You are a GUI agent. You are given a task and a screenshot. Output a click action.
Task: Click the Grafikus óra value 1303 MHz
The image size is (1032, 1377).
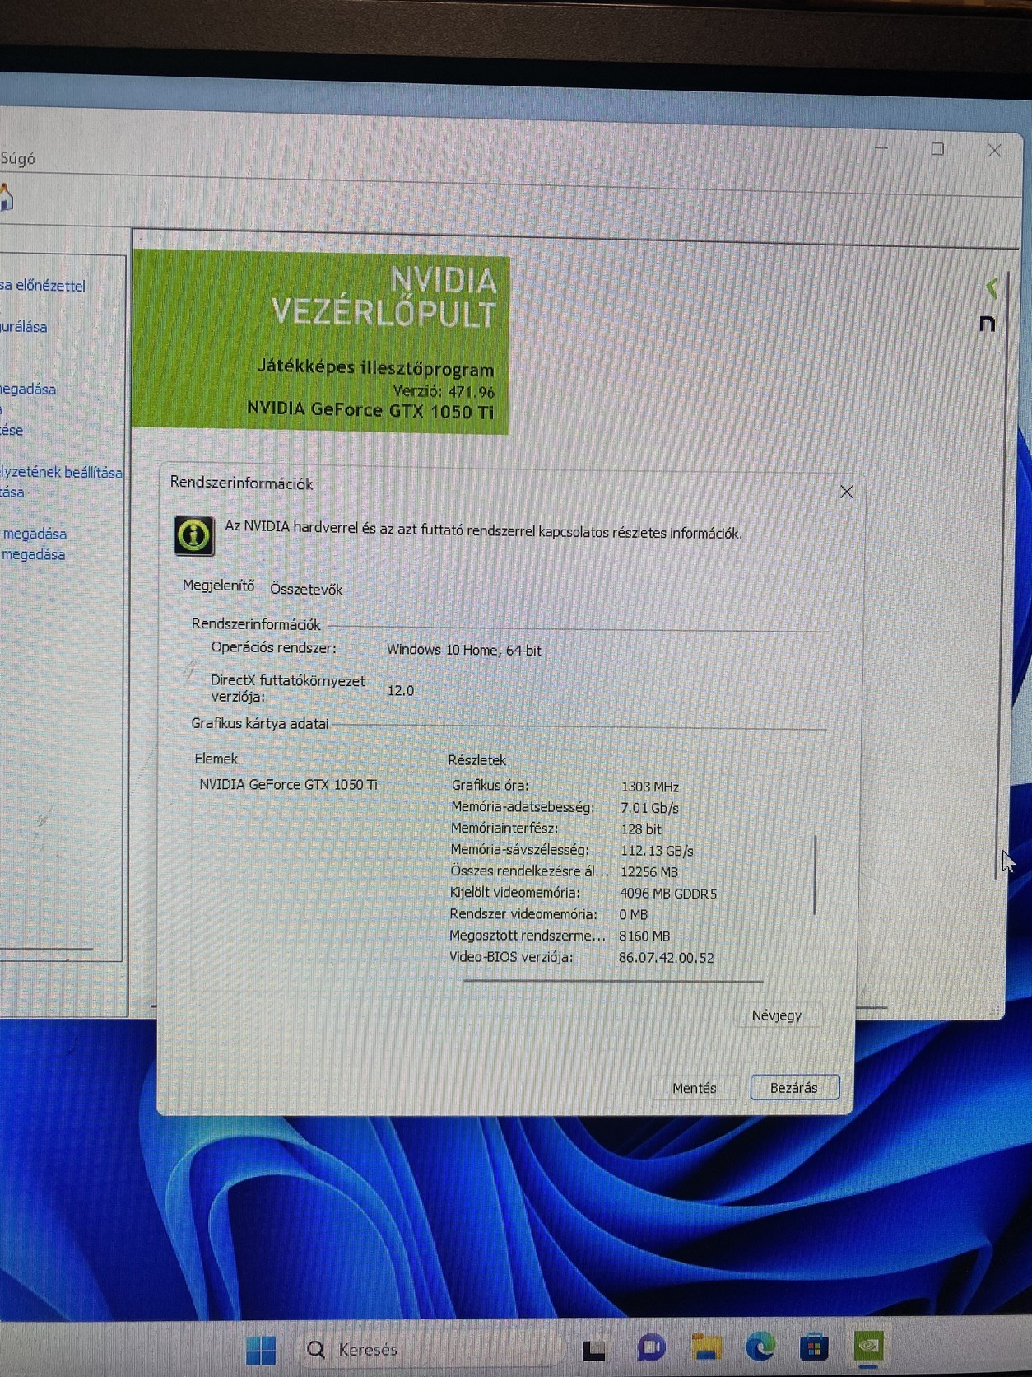(x=649, y=787)
